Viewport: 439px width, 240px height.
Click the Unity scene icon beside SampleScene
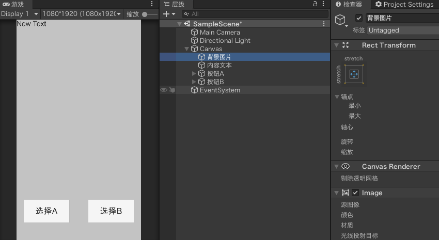187,24
